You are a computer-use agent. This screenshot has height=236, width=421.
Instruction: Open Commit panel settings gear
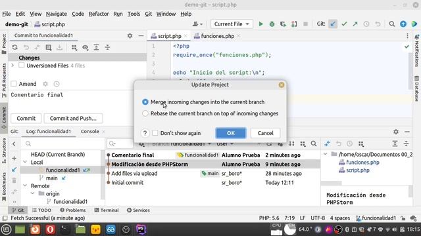click(130, 35)
